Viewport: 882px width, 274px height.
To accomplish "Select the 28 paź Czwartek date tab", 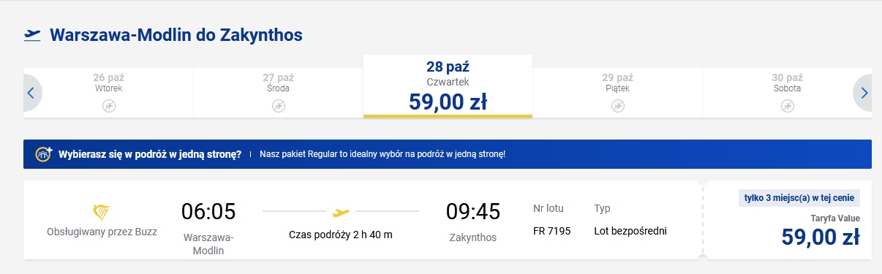I will click(448, 85).
